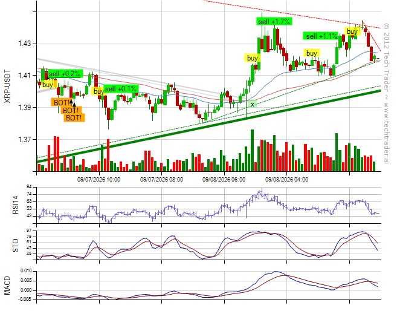Click the BOT! label with up arrows
Image resolution: width=397 pixels, height=311 pixels.
(62, 102)
